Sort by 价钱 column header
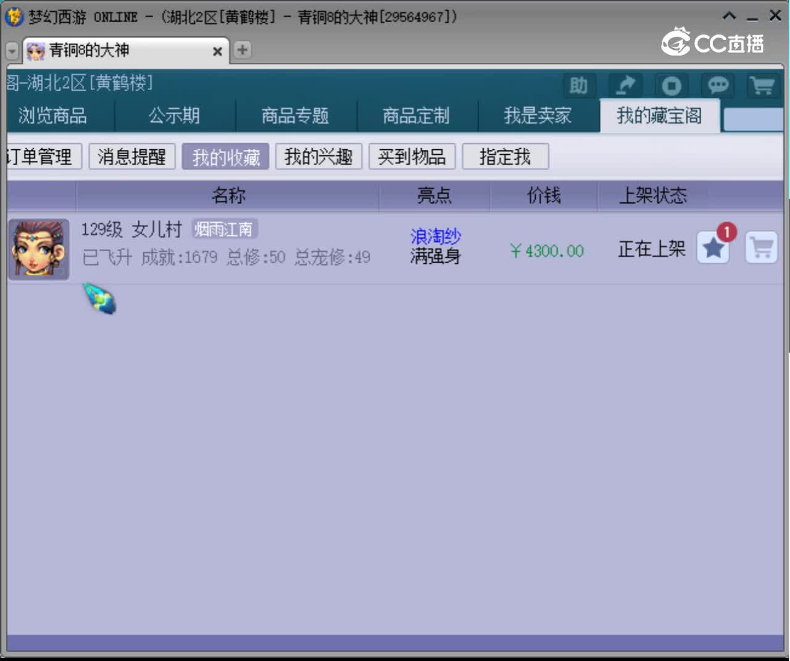The height and width of the screenshot is (661, 790). [543, 196]
